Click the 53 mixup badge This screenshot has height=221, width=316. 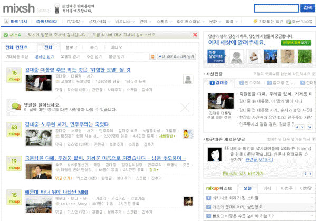(14, 130)
